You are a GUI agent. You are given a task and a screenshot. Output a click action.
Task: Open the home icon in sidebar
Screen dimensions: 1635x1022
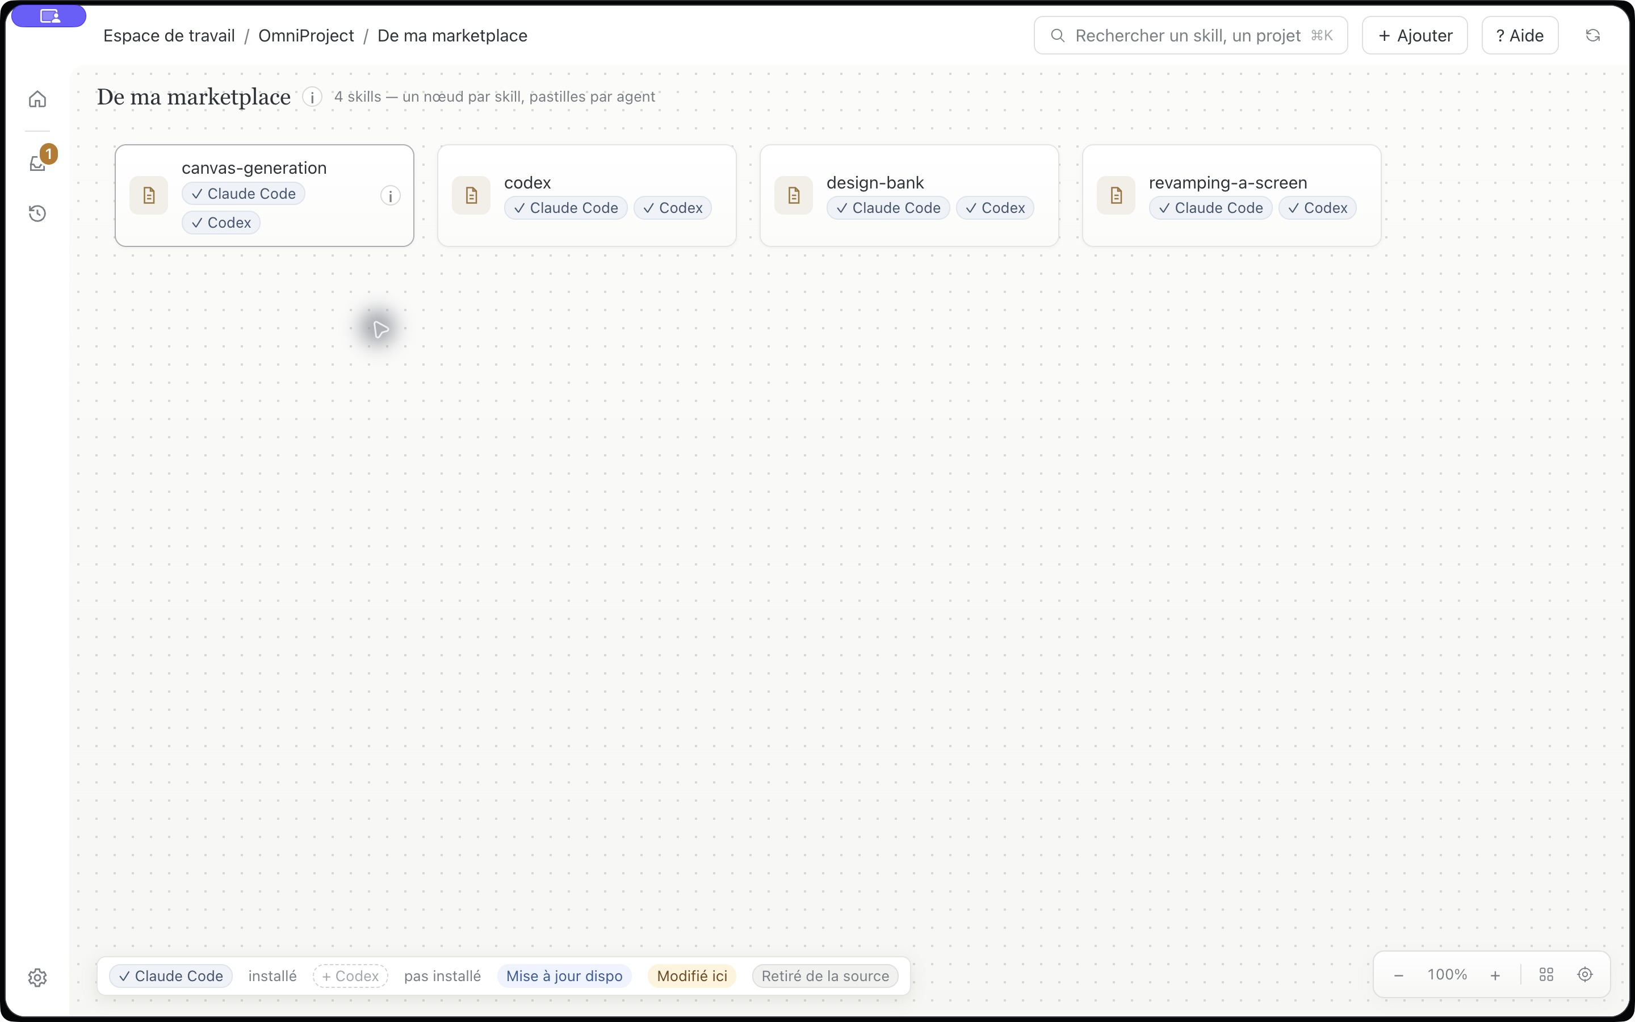37,99
